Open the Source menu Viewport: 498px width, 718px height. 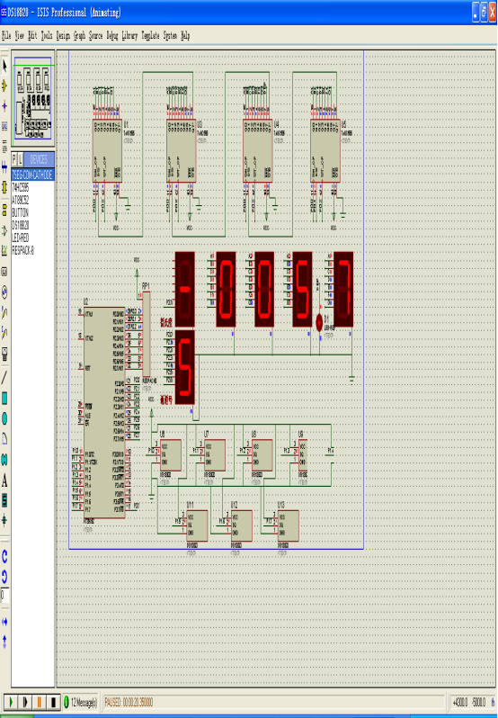[x=95, y=36]
